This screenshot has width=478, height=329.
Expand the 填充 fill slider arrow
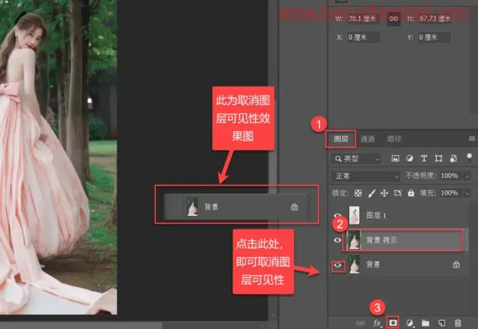(x=467, y=193)
